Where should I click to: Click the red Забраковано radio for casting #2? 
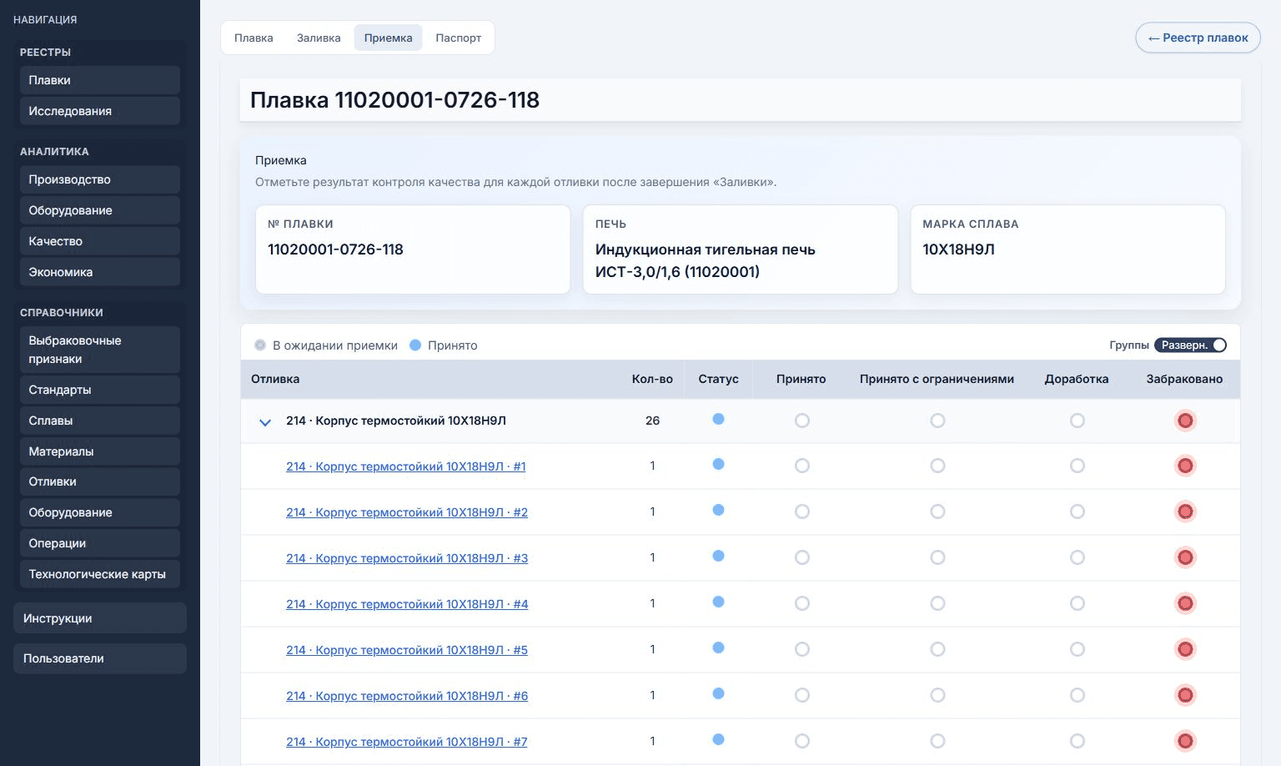click(1185, 512)
